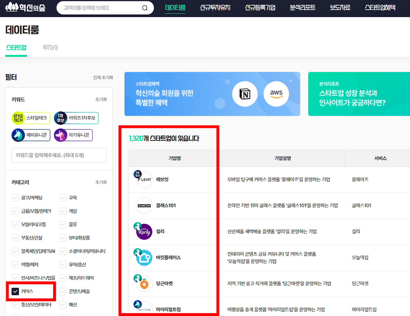410x316 pixels.
Task: Toggle the 아기유니콘 keyword badge
Action: tap(73, 135)
